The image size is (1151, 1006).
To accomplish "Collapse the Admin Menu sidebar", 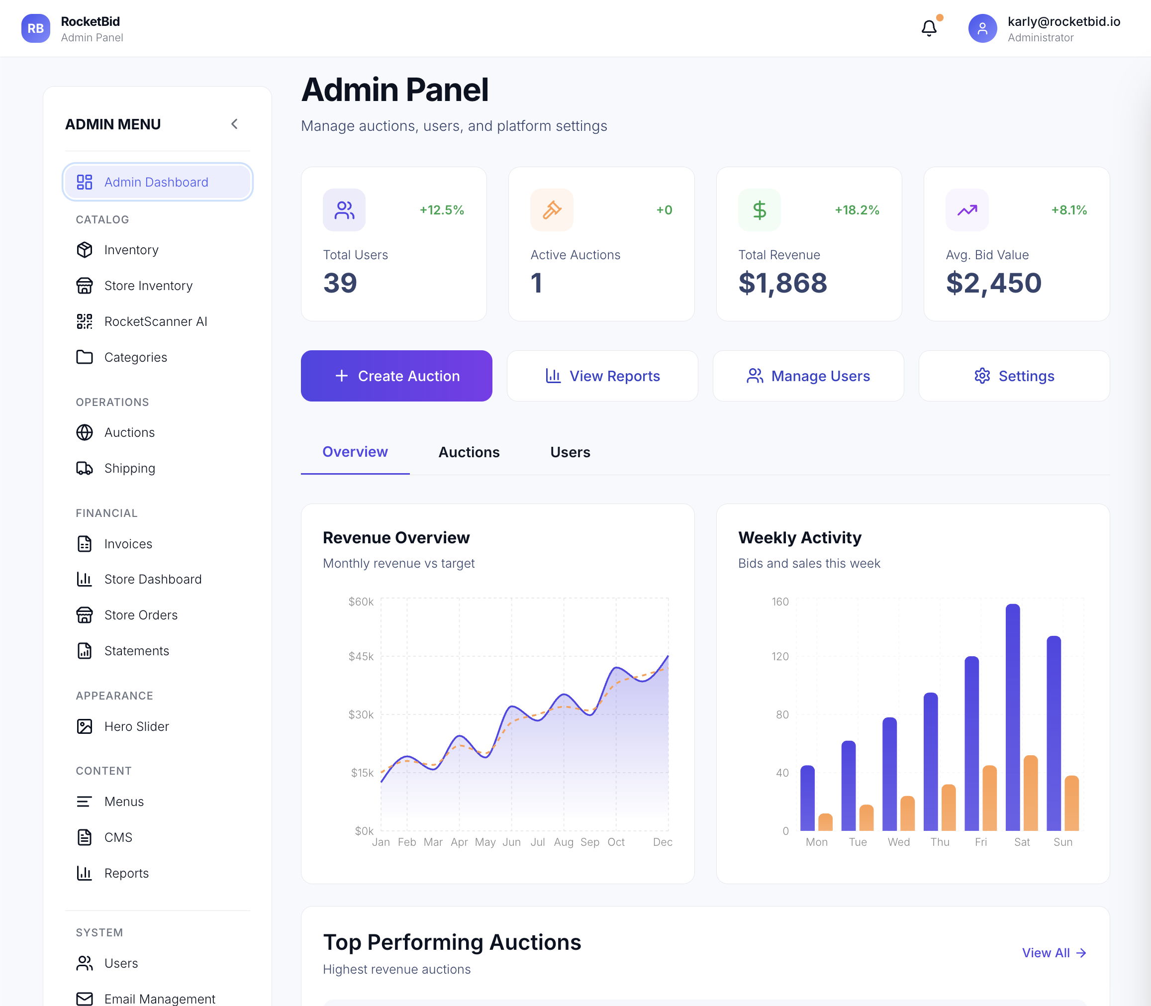I will [x=235, y=124].
